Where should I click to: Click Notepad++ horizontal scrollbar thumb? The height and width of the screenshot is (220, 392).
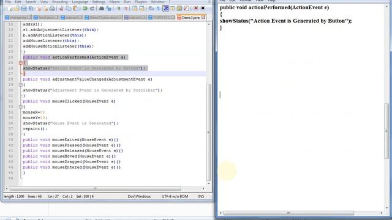95,189
